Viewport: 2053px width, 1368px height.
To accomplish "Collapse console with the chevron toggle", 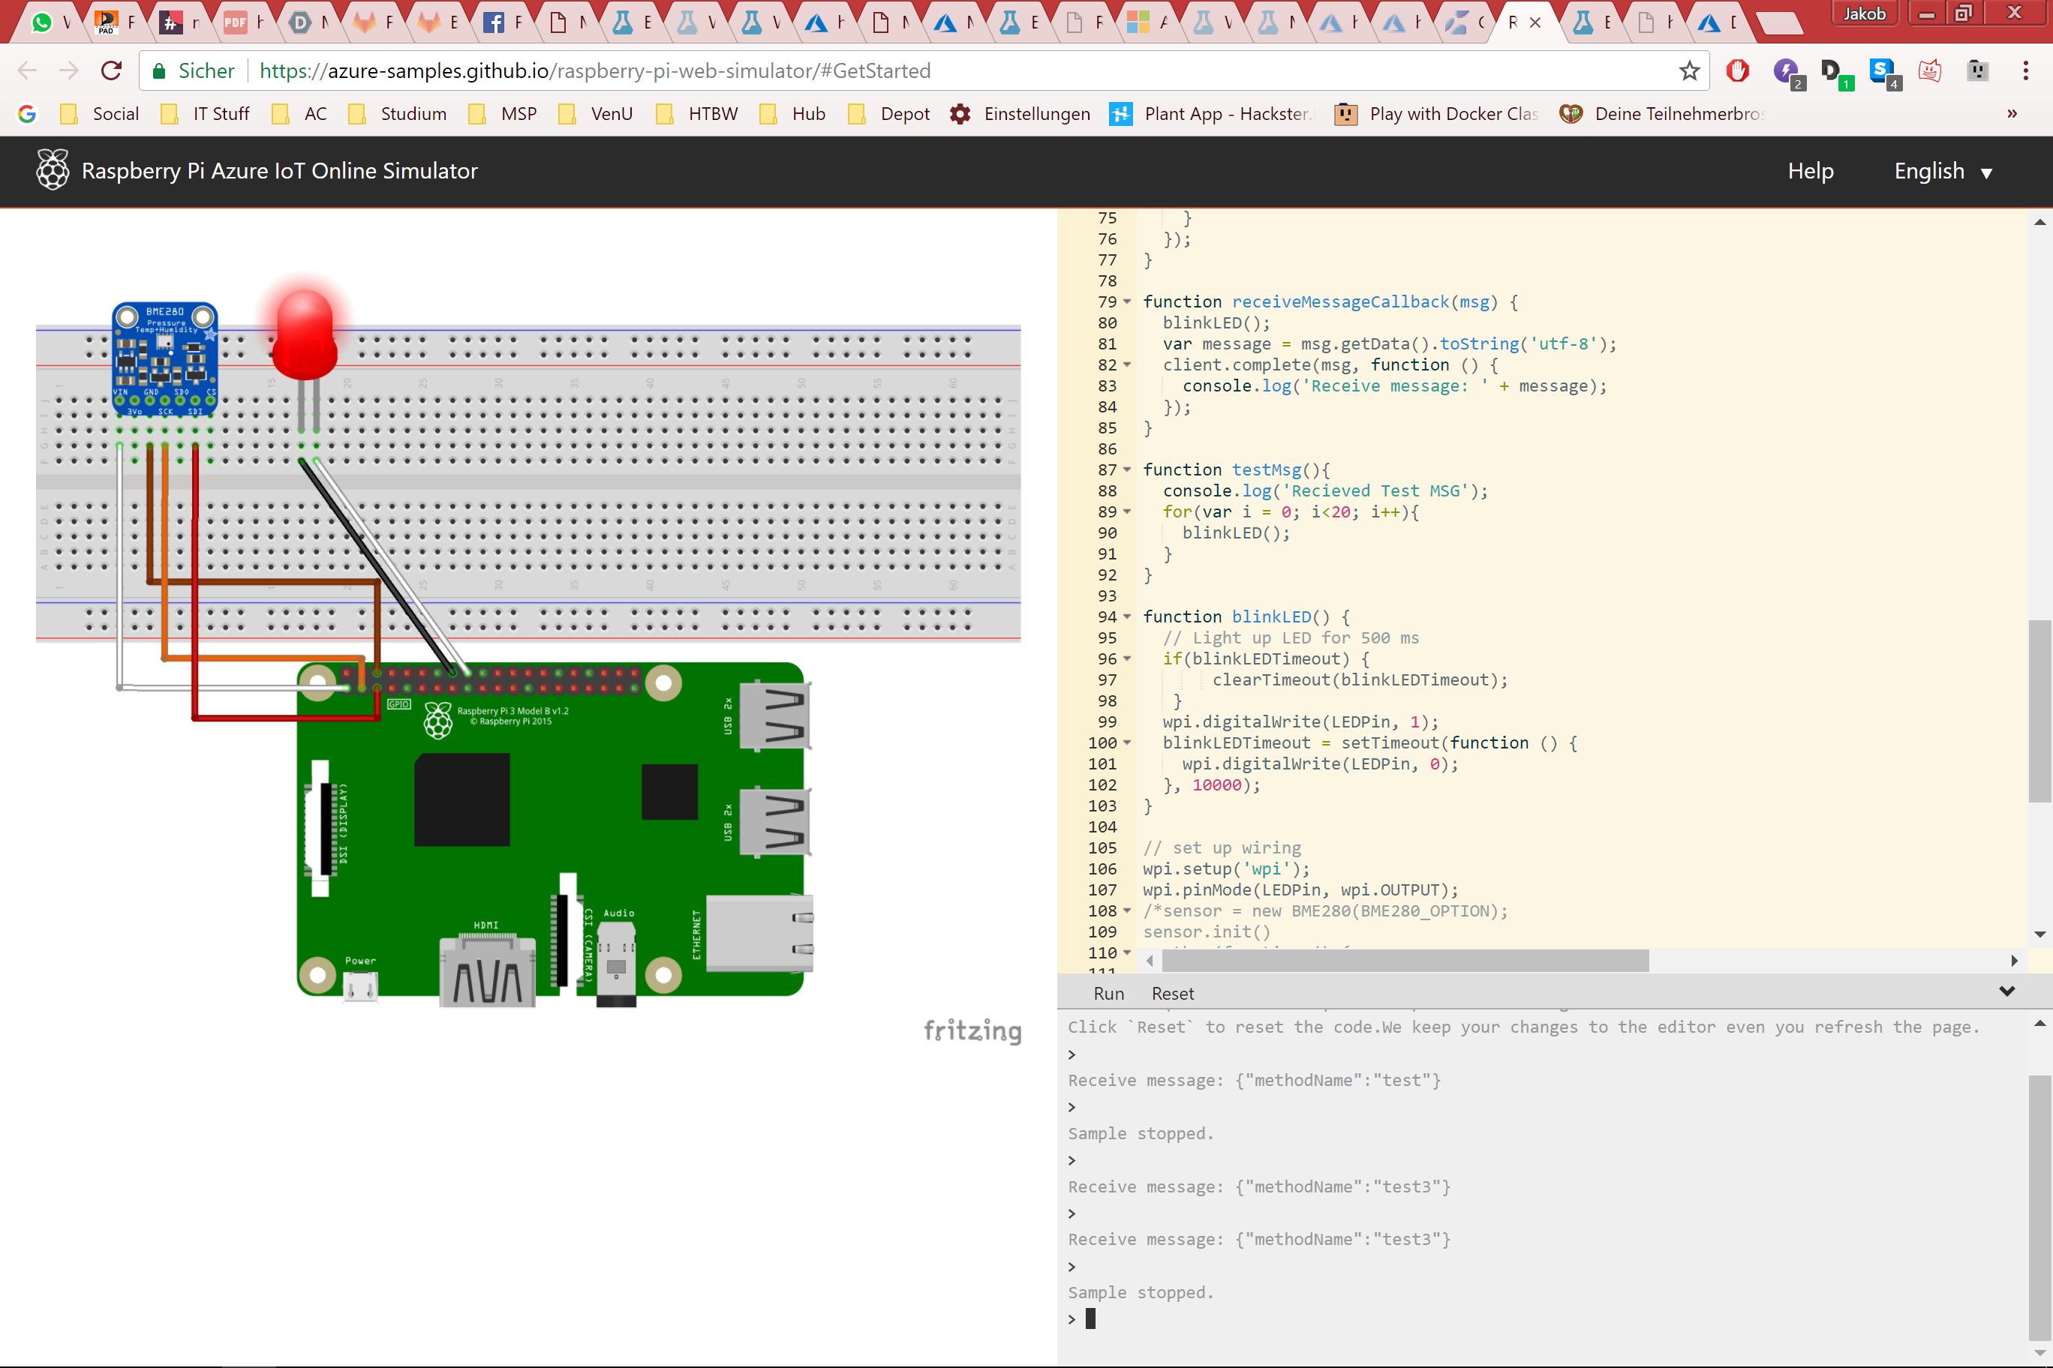I will 2006,992.
